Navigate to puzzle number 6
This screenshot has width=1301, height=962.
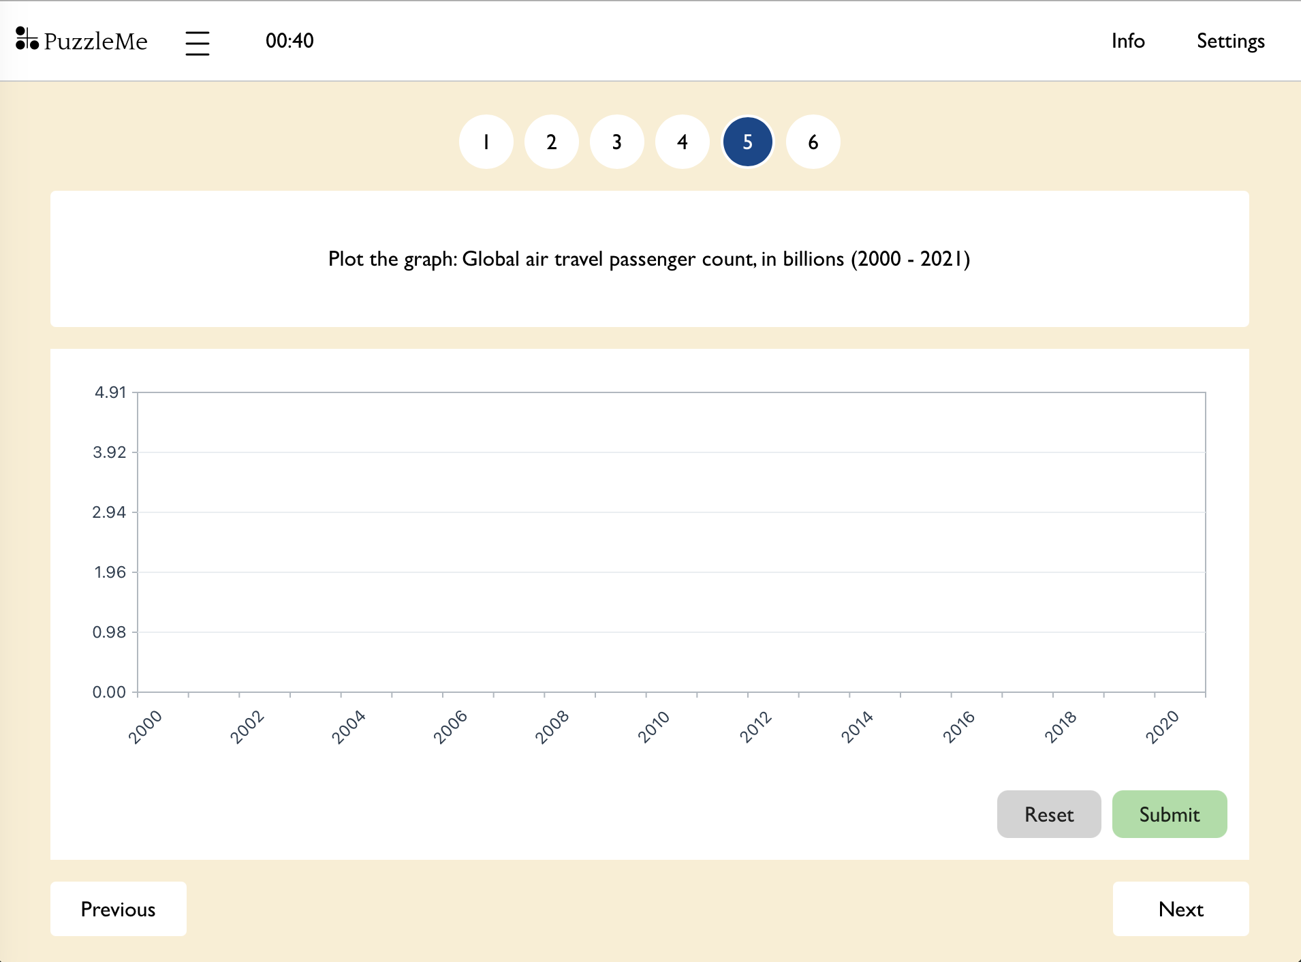(x=813, y=142)
